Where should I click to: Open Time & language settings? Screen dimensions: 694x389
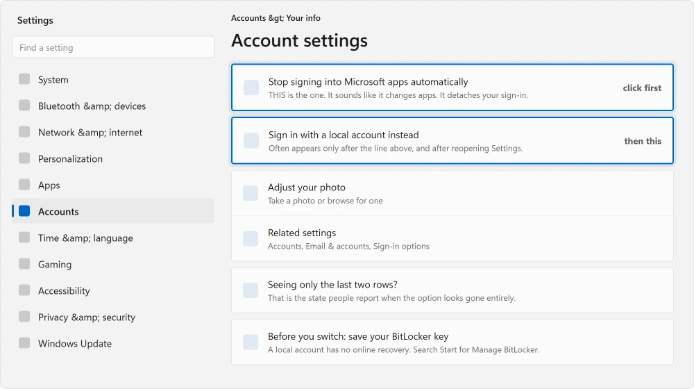point(113,238)
